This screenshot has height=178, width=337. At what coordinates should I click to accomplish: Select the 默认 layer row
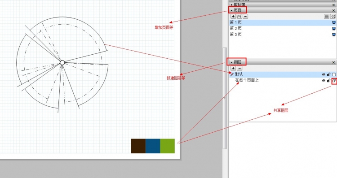coord(283,74)
